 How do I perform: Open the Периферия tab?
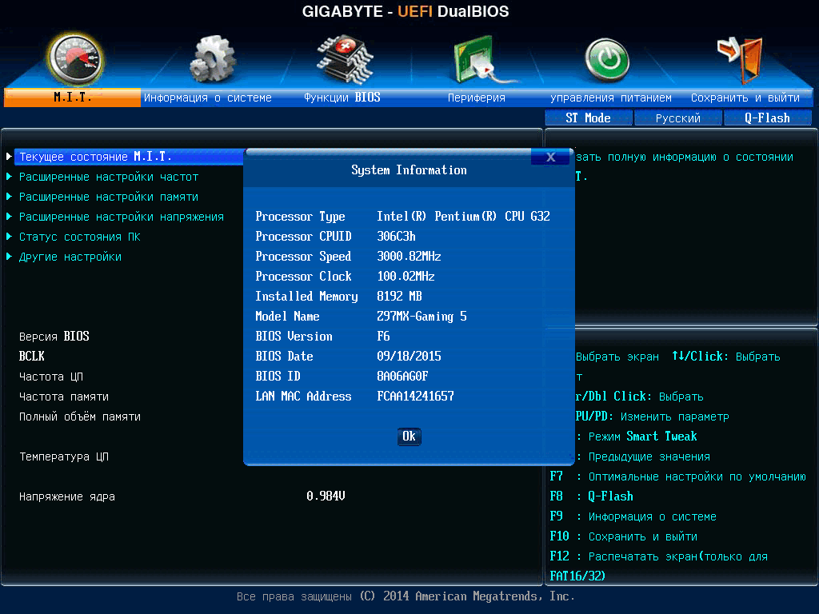[x=477, y=98]
